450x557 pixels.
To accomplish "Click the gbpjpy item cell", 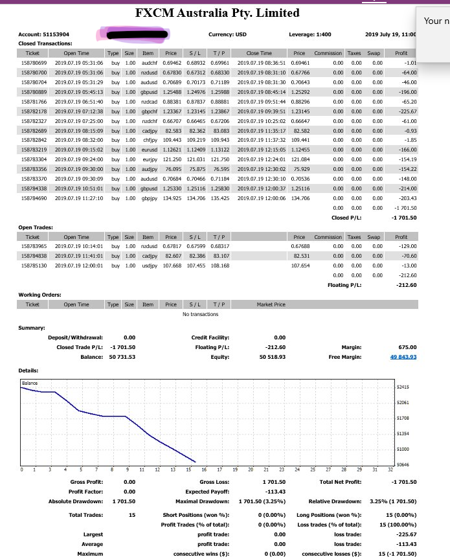I will coord(150,198).
